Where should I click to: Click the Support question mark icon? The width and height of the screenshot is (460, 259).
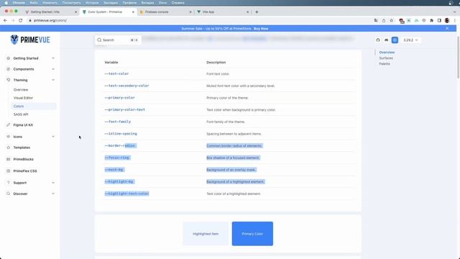[x=8, y=183]
